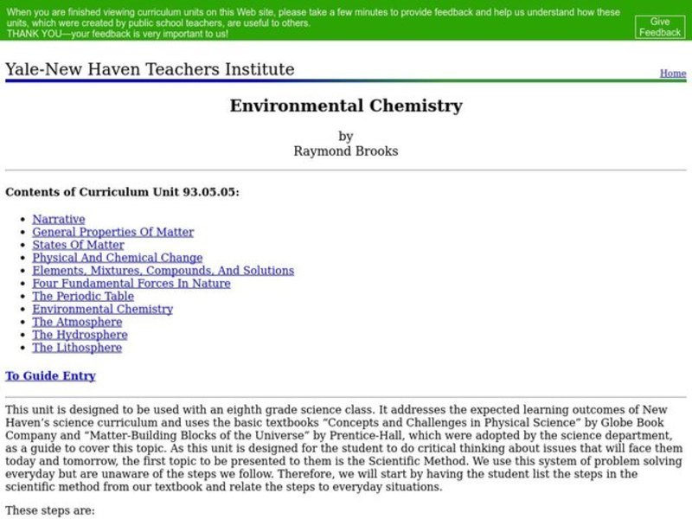This screenshot has height=519, width=692.
Task: Open General Properties Of Matter
Action: [112, 232]
